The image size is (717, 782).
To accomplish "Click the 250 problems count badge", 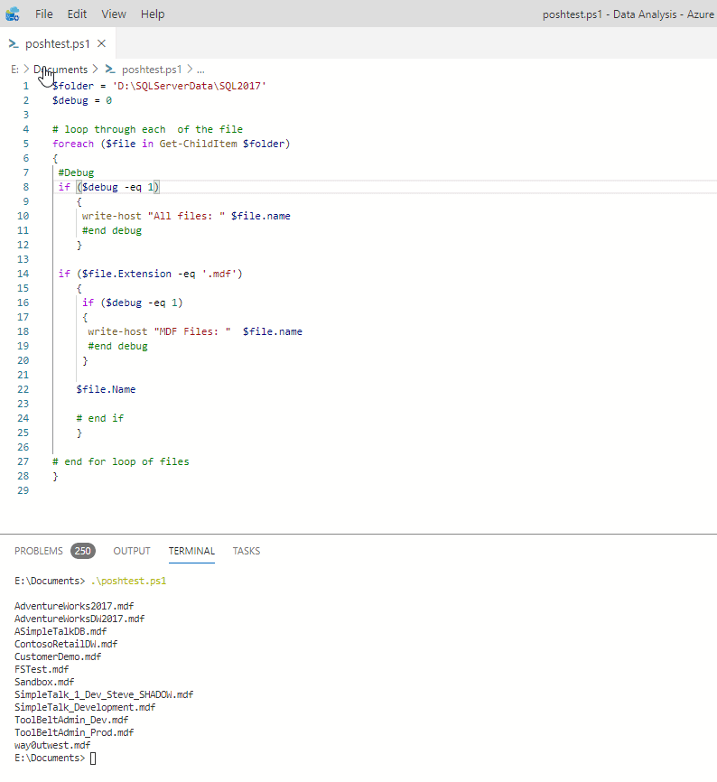I will point(83,551).
